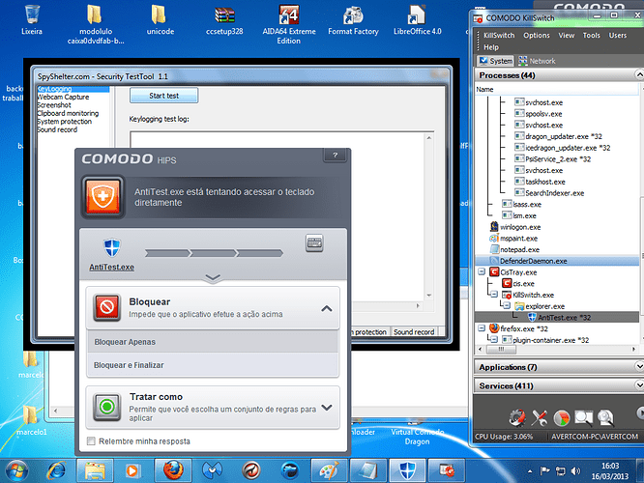Select the Format Factory desktop shortcut
This screenshot has width=644, height=483.
pos(353,19)
